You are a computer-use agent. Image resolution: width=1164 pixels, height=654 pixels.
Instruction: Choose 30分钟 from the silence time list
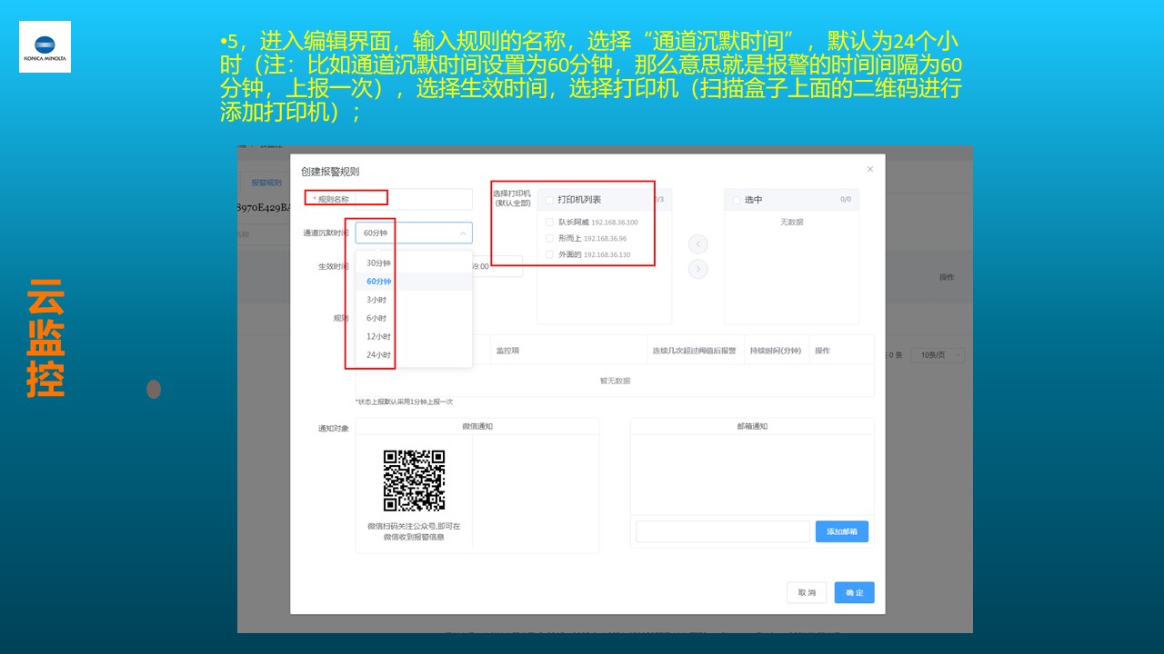[378, 263]
